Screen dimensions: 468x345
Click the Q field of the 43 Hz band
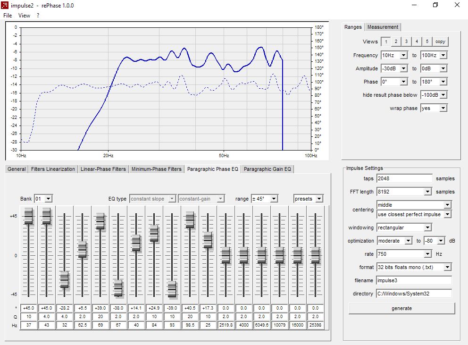[x=47, y=316]
